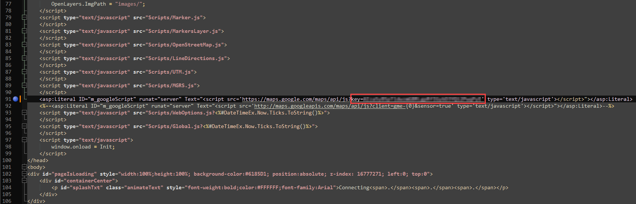
Task: Open the maps.google.com API link
Action: click(295, 99)
